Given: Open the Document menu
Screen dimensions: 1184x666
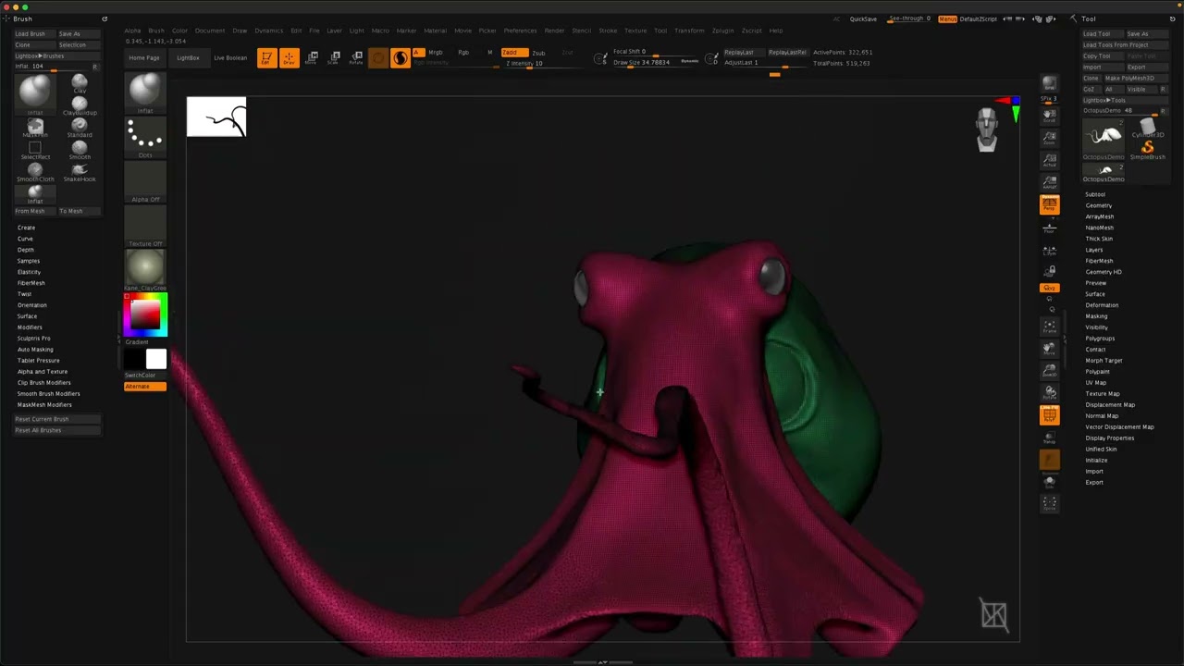Looking at the screenshot, I should pos(210,31).
